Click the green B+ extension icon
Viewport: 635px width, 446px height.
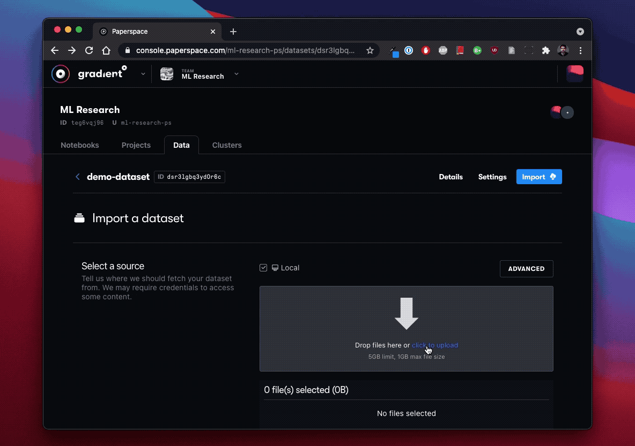(477, 50)
